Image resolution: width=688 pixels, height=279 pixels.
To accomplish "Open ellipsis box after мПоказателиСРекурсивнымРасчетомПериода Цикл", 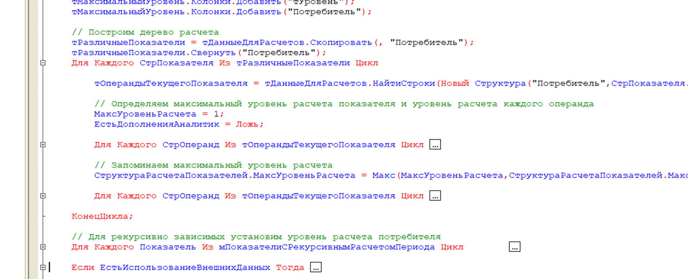I will pos(514,247).
